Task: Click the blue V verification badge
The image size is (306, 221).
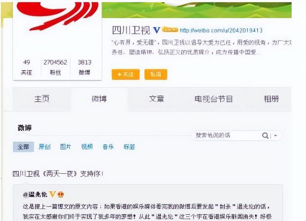Action: point(157,30)
